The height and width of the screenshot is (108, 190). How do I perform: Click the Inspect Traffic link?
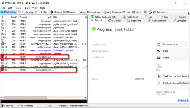pos(99,44)
